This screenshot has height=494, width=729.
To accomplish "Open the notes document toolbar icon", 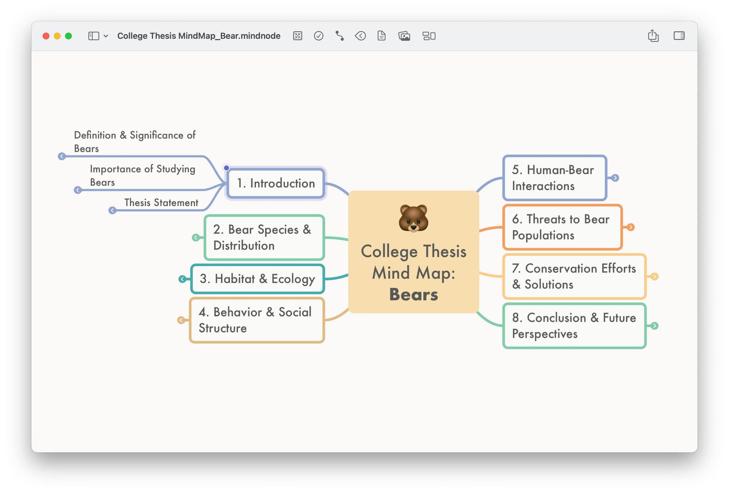I will tap(382, 36).
